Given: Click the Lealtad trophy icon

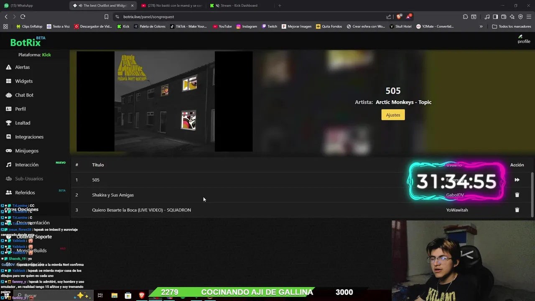Looking at the screenshot, I should (8, 123).
